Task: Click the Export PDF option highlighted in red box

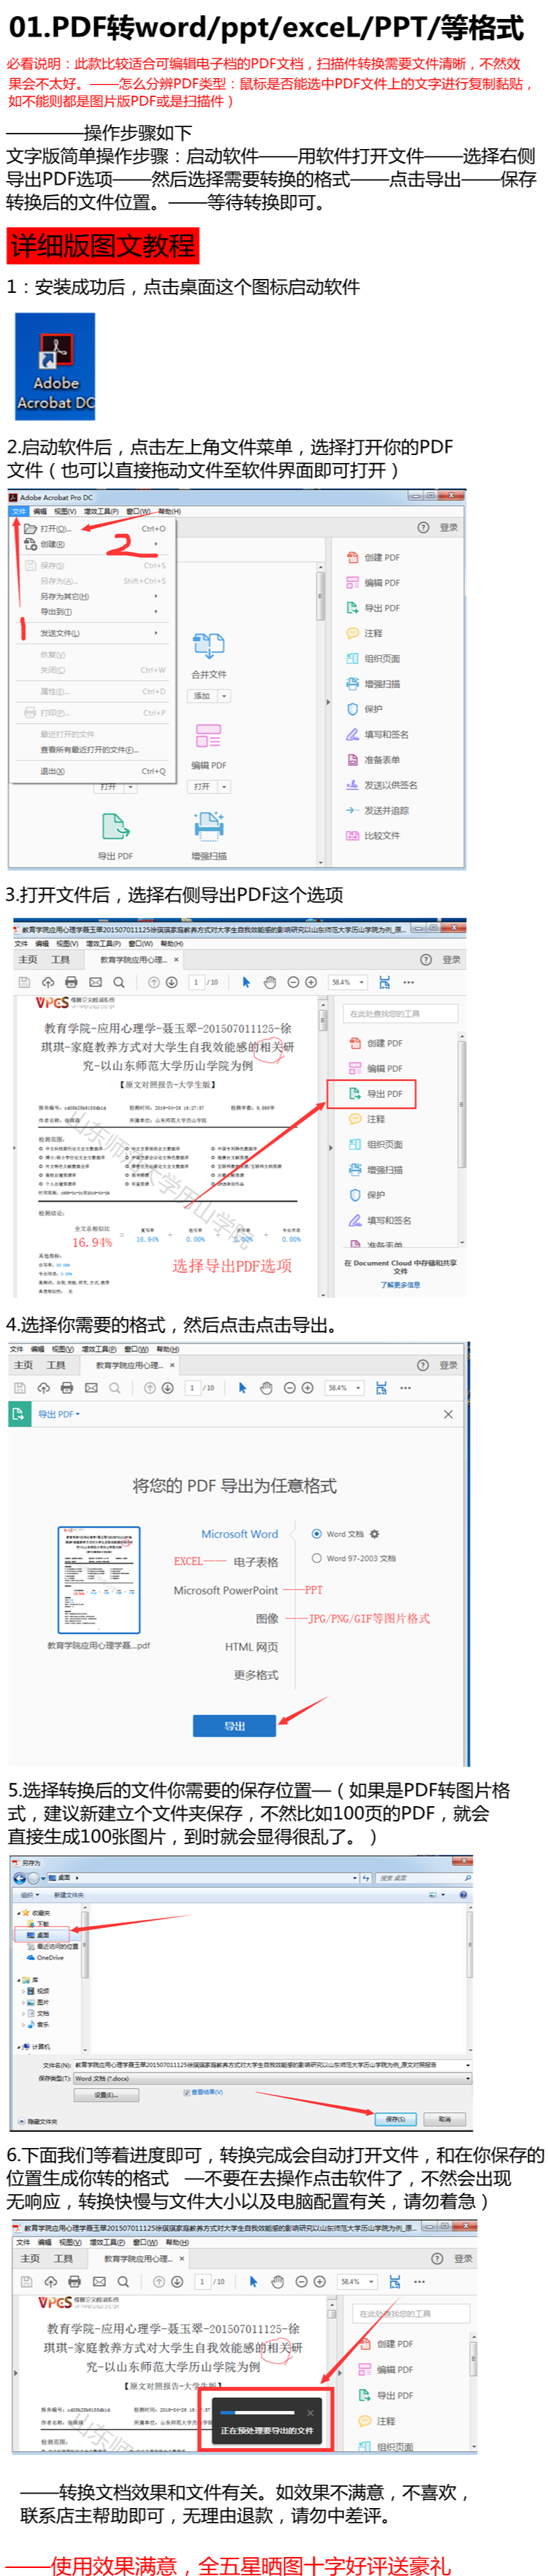Action: [371, 1093]
